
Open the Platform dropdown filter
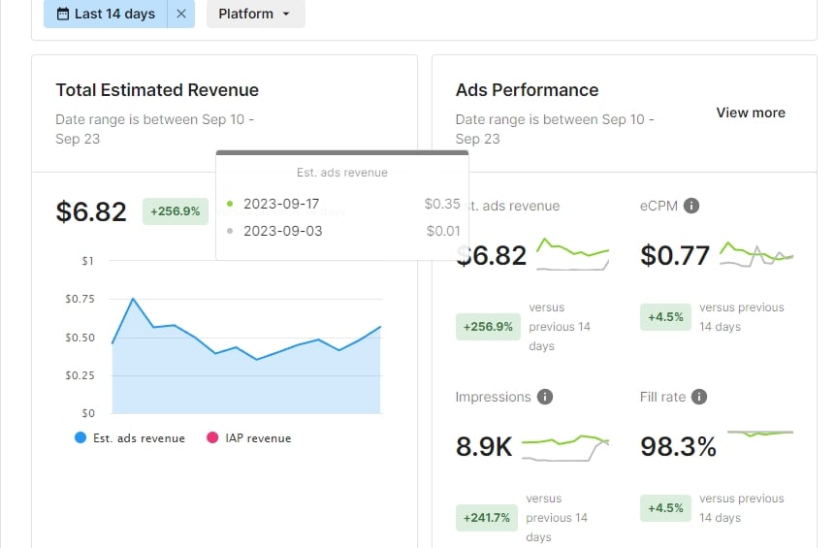pyautogui.click(x=256, y=14)
